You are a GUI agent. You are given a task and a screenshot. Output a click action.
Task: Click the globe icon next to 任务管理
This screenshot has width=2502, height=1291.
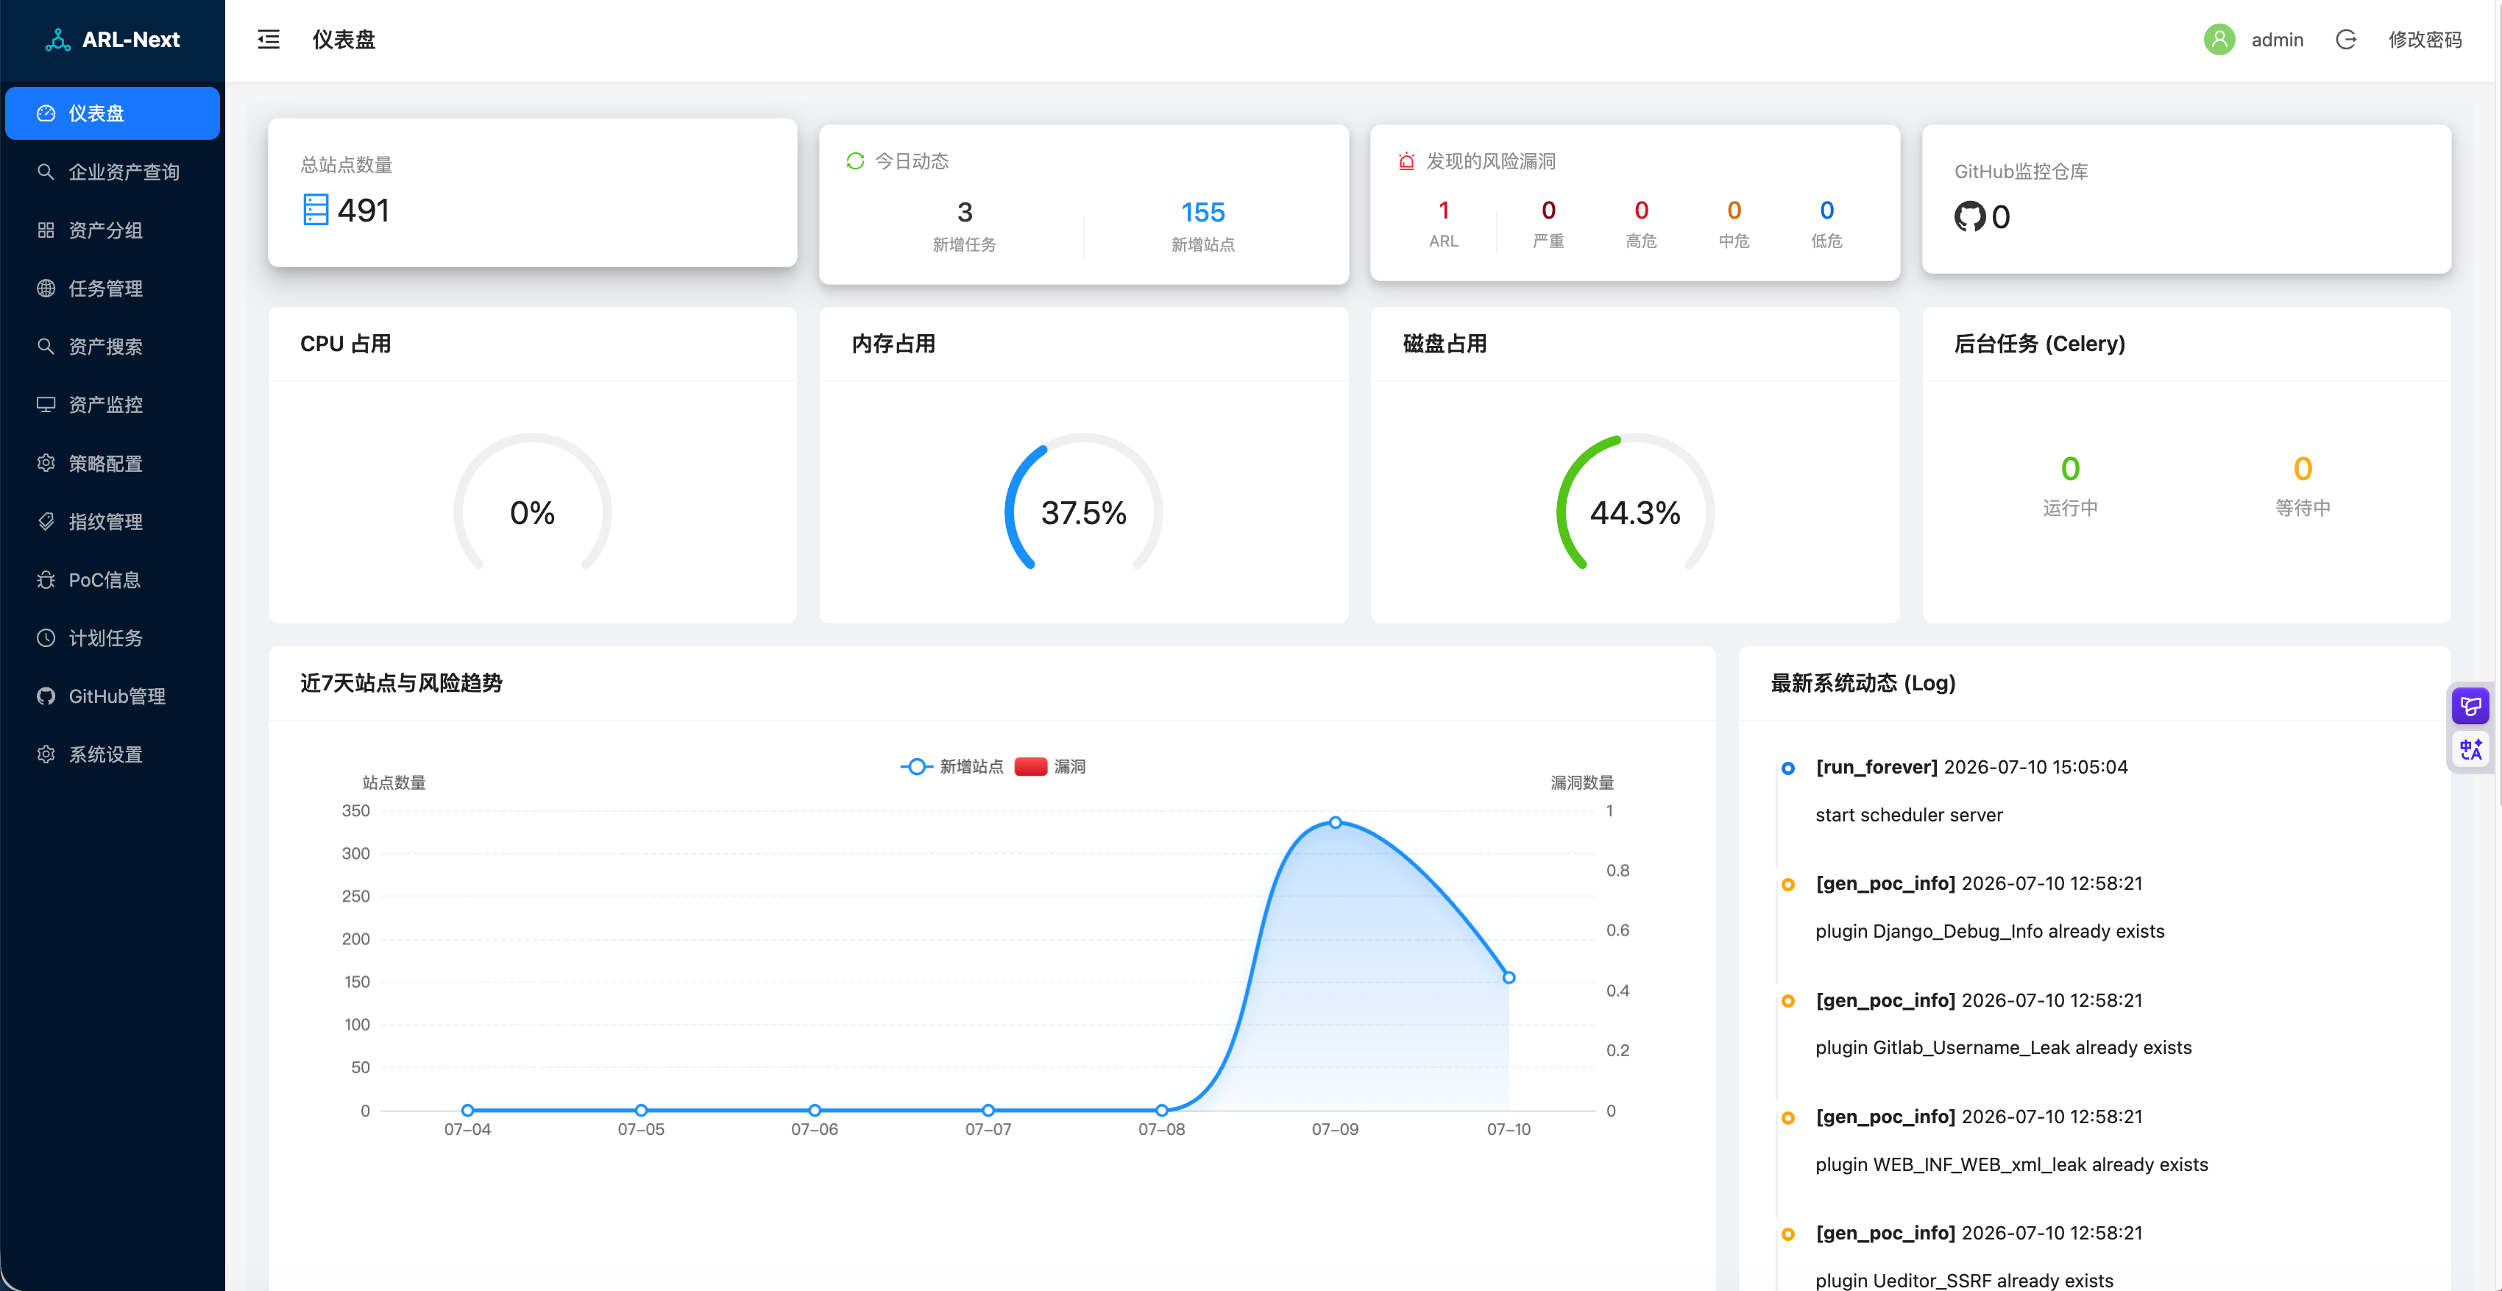(x=46, y=289)
